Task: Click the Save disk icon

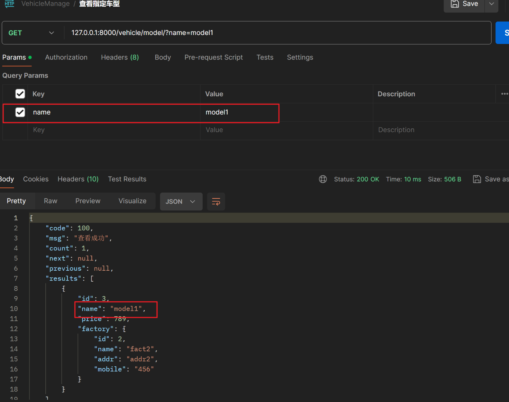Action: tap(455, 4)
